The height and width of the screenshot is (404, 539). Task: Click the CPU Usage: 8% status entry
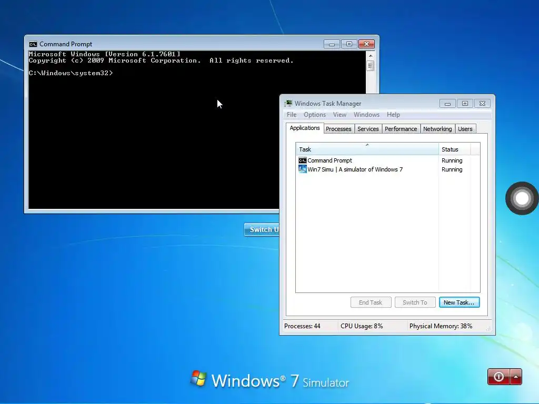click(362, 326)
